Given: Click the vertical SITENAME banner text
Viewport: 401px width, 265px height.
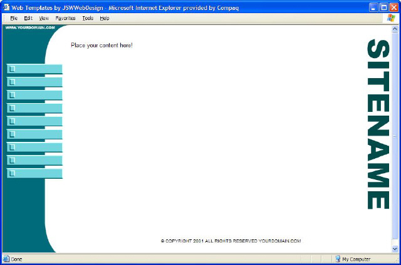Looking at the screenshot, I should pyautogui.click(x=378, y=124).
